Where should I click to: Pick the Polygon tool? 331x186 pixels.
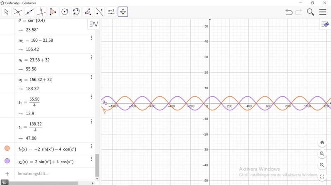coord(53,12)
